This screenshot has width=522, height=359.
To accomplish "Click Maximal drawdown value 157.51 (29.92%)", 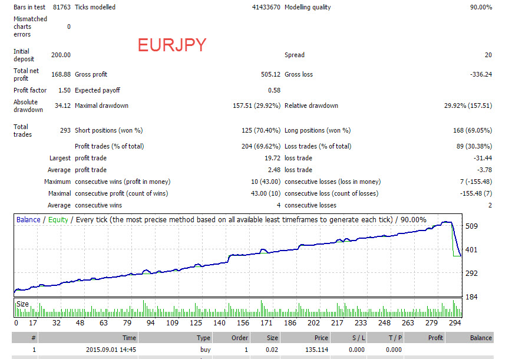I will pyautogui.click(x=256, y=106).
